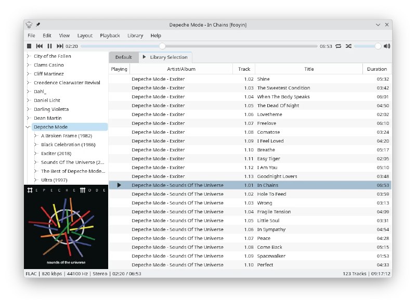This screenshot has height=306, width=416.
Task: Expand the Dean Martin artist
Action: click(29, 118)
